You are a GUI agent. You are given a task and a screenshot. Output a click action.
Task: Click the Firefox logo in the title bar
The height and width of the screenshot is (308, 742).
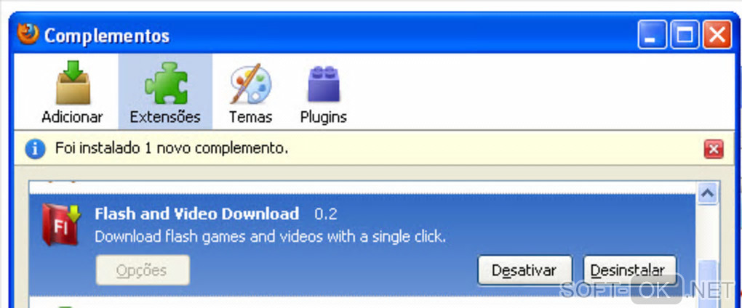click(28, 34)
